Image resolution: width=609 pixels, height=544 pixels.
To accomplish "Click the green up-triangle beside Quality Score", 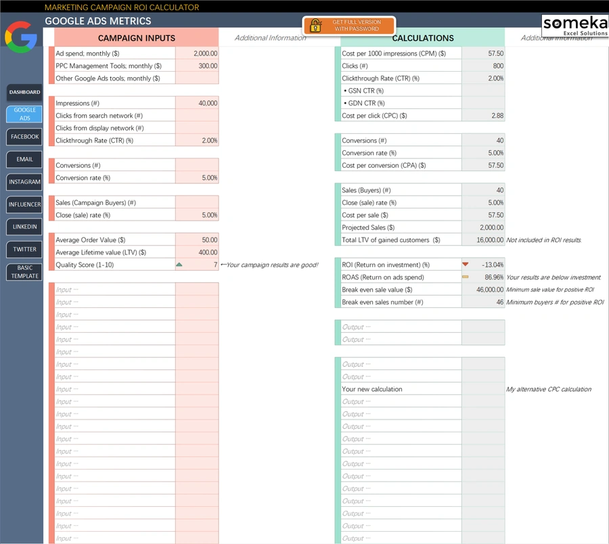I will tap(179, 265).
